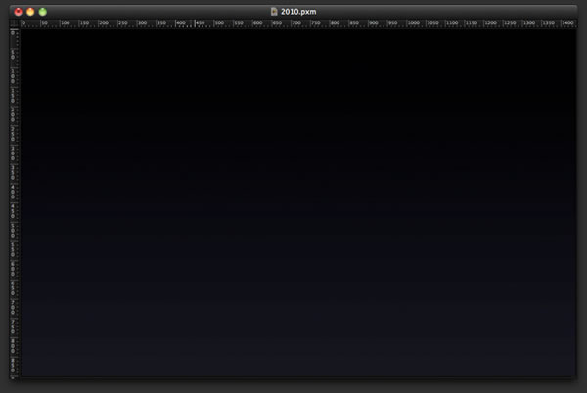Click the 2010.pxm title text

click(x=298, y=12)
